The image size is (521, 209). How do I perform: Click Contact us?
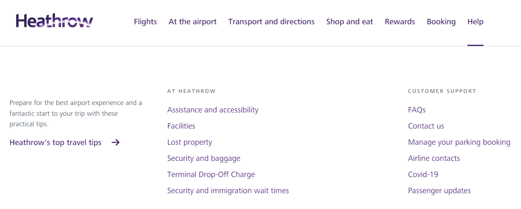click(x=426, y=126)
